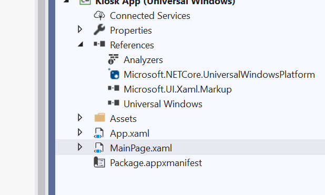Expand the App.xaml node

coord(80,132)
